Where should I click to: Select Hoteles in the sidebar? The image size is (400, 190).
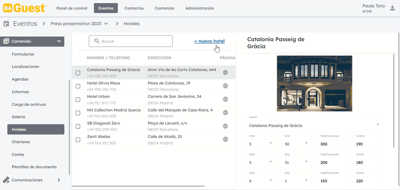36,129
